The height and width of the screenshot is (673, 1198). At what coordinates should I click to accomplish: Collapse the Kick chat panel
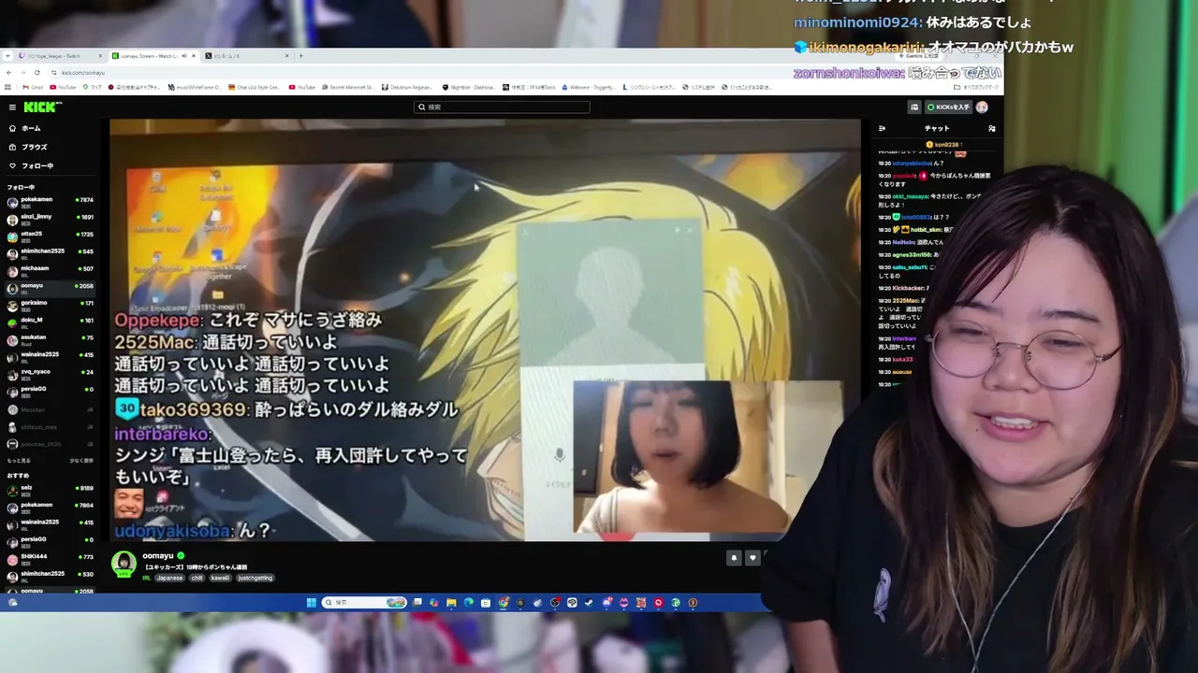pos(882,128)
